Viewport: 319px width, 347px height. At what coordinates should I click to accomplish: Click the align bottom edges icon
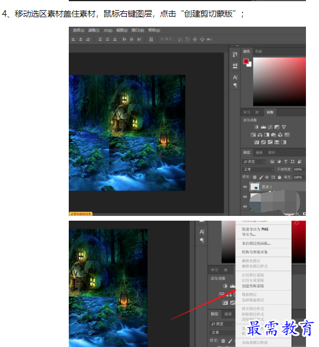pyautogui.click(x=115, y=39)
